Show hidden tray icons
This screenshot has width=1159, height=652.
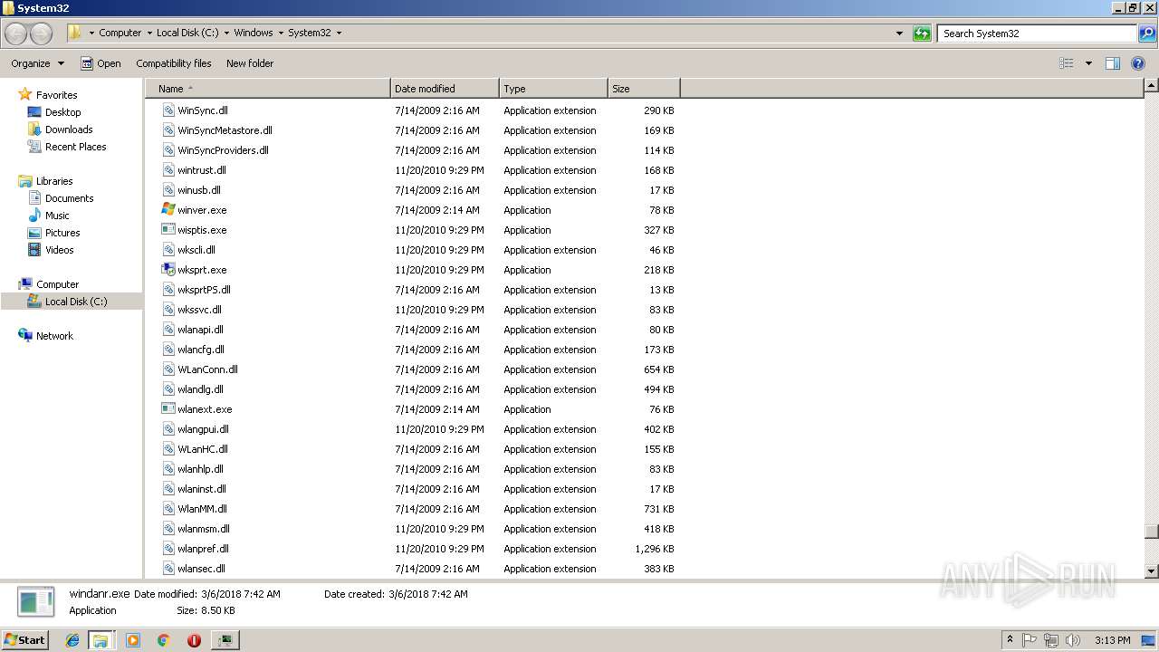coord(1010,640)
